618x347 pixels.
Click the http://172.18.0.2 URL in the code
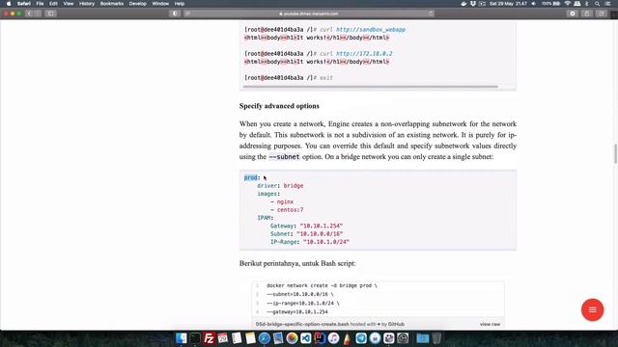point(364,54)
